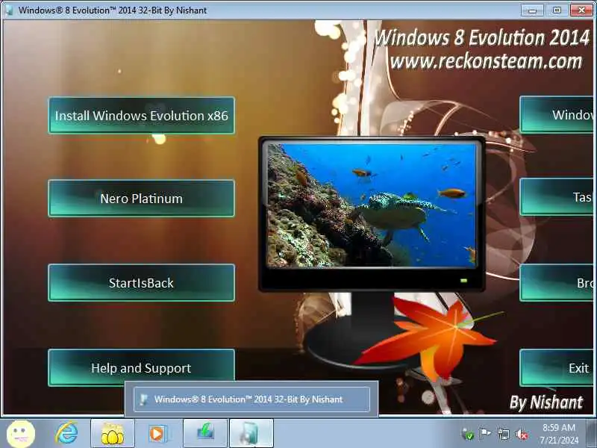Open Windows Media Player taskbar icon
The width and height of the screenshot is (597, 448).
(x=158, y=434)
